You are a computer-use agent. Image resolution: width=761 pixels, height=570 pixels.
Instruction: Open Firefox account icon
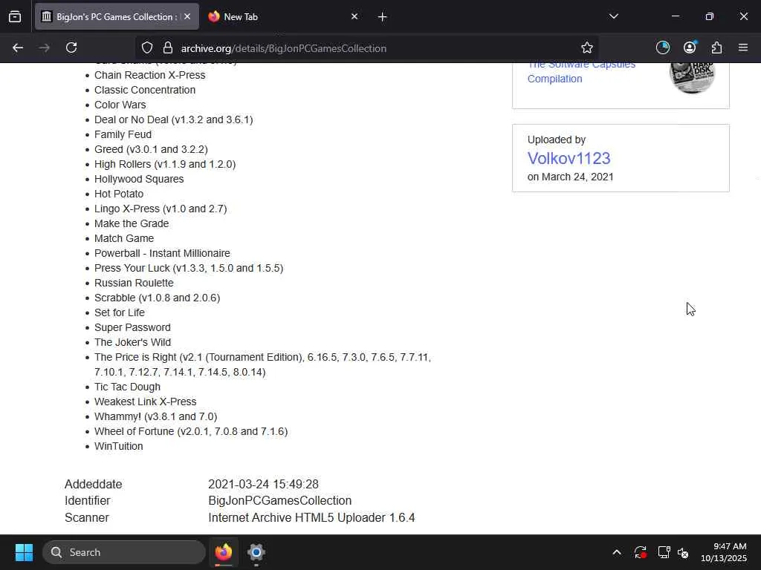click(x=690, y=47)
